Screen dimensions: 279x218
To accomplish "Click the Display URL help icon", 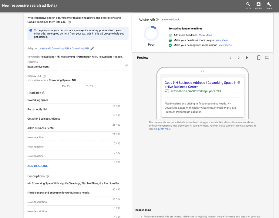I will pyautogui.click(x=44, y=76).
